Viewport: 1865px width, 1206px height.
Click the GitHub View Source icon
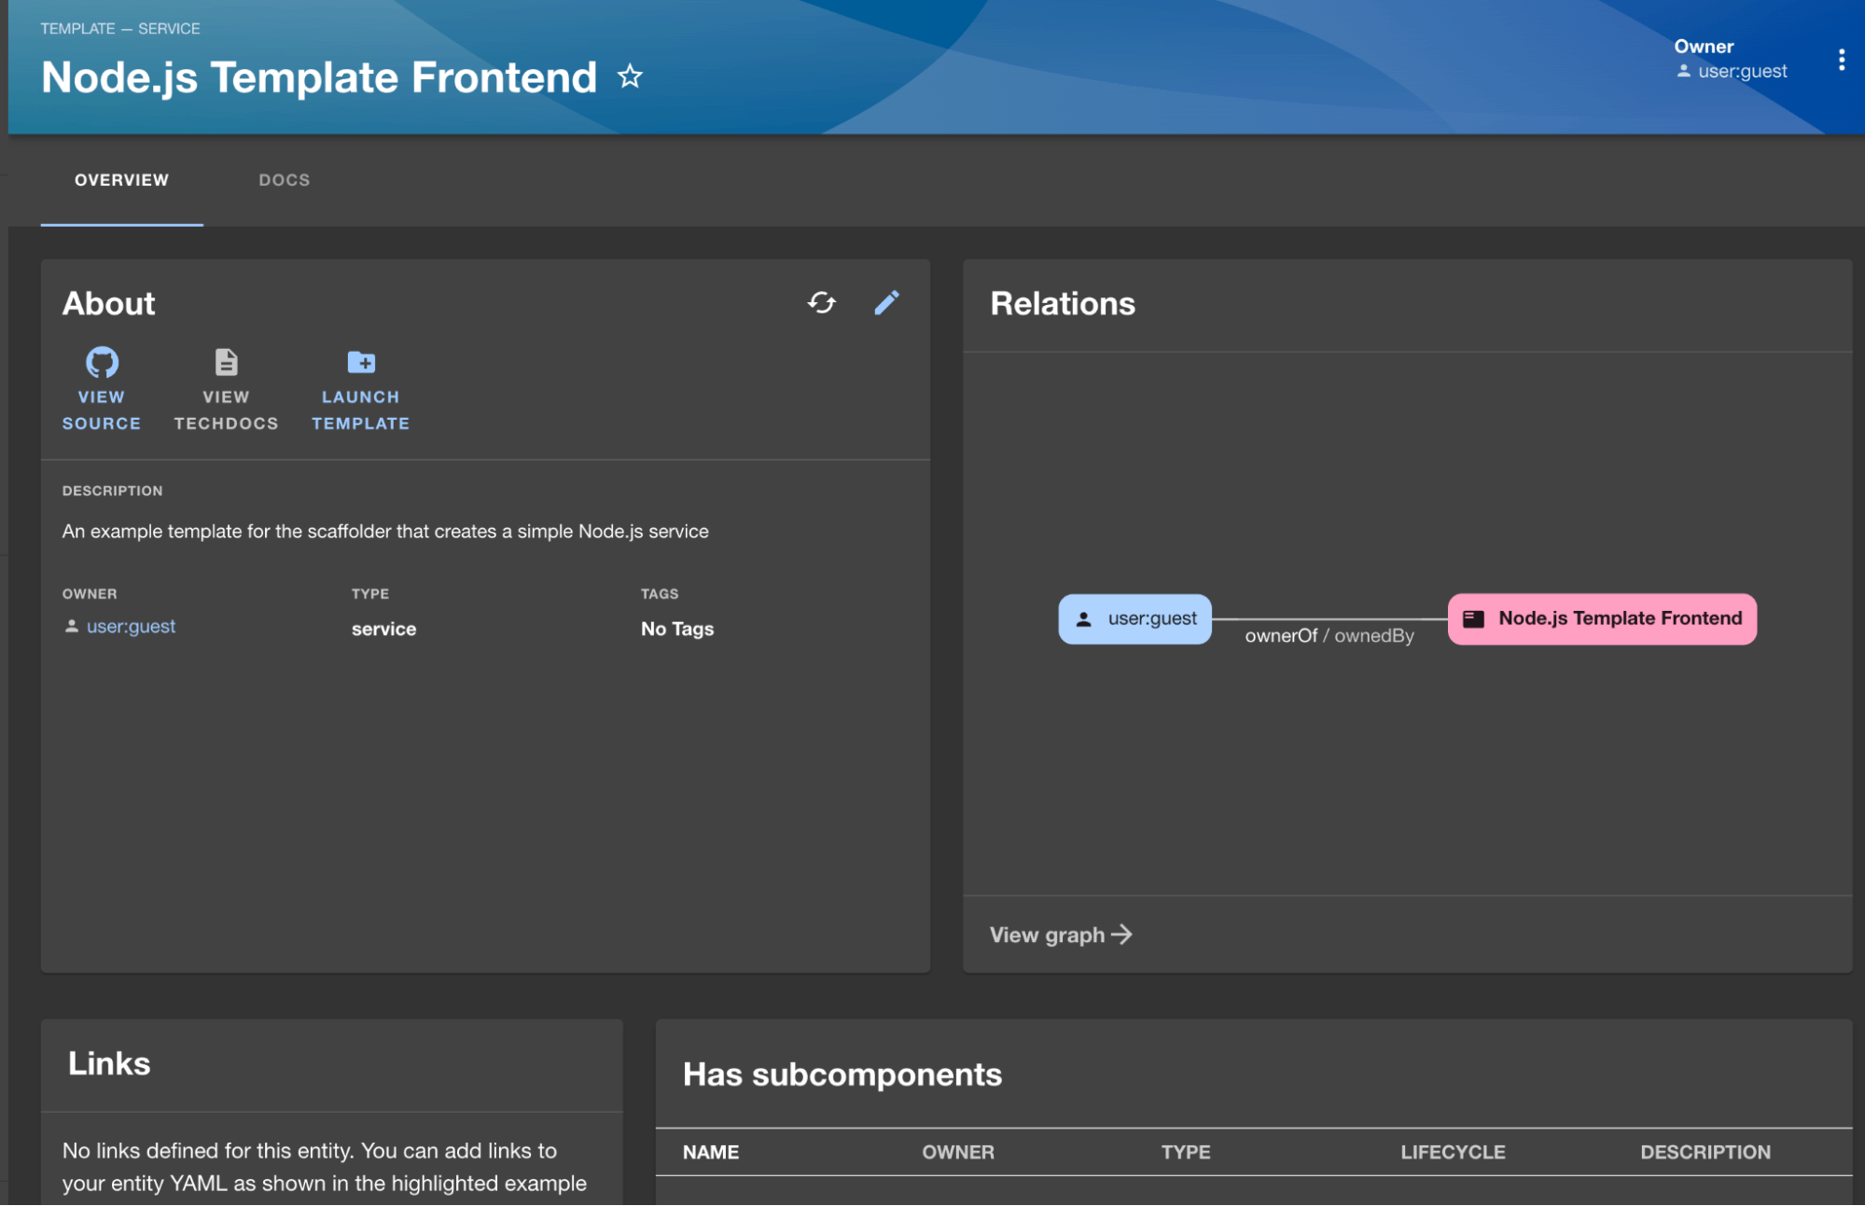tap(102, 362)
